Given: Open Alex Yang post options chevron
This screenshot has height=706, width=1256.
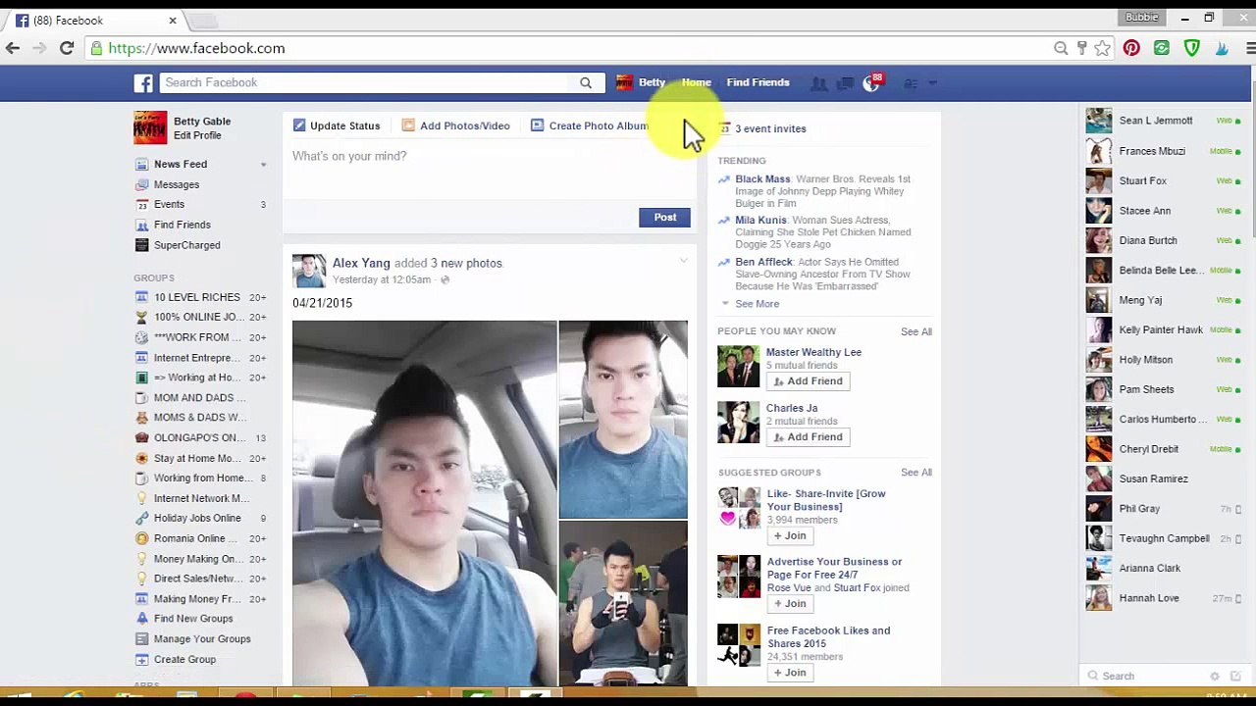Looking at the screenshot, I should pyautogui.click(x=683, y=261).
